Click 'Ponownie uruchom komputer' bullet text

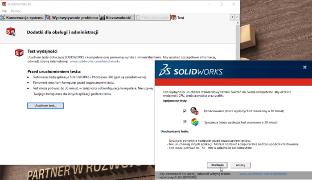click(x=74, y=82)
